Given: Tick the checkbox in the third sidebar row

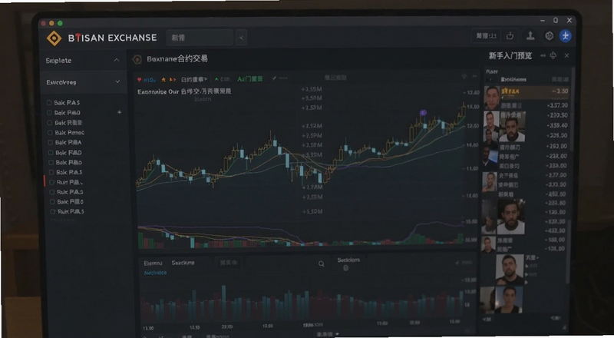Looking at the screenshot, I should [x=50, y=122].
